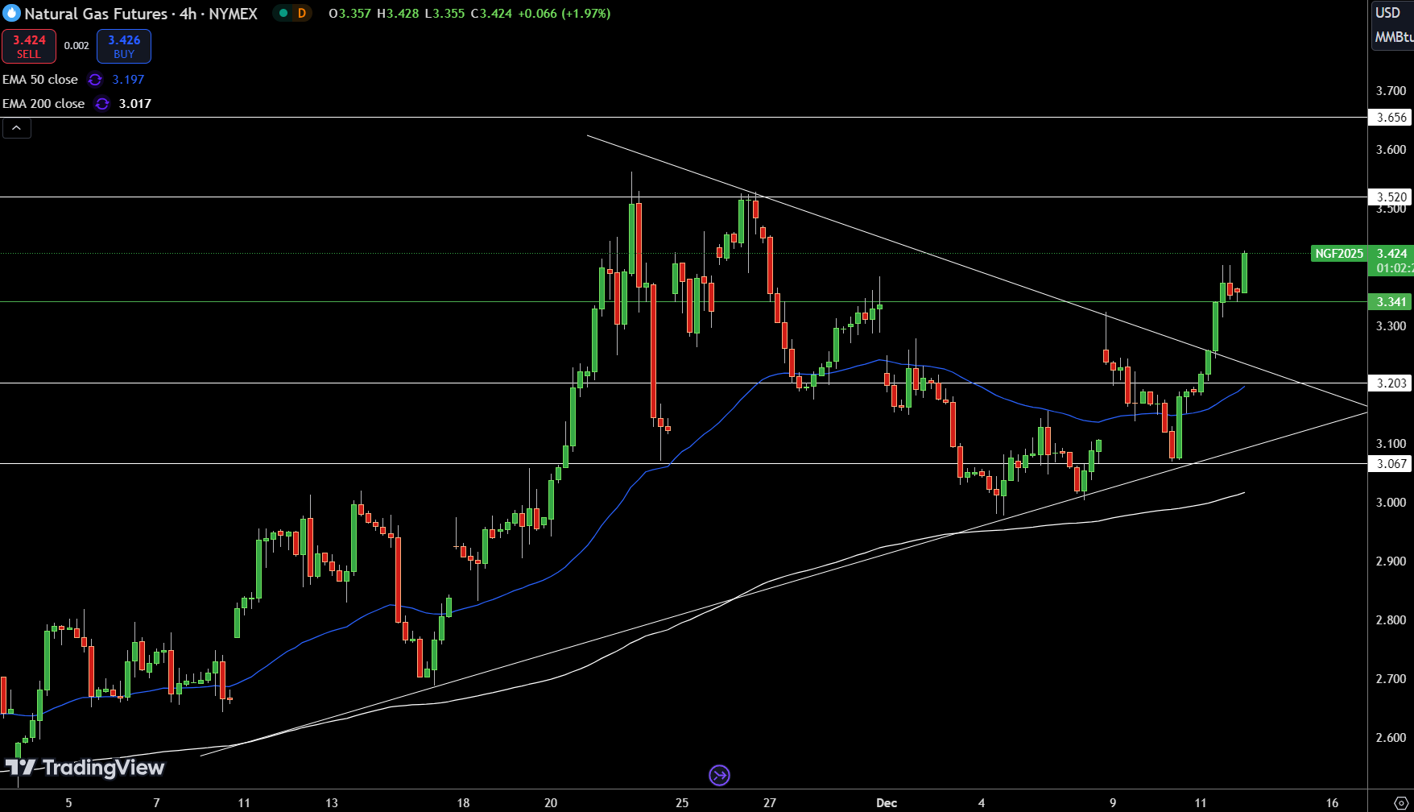Image resolution: width=1414 pixels, height=812 pixels.
Task: Click the go-to-realtime arrow icon
Action: tap(719, 775)
